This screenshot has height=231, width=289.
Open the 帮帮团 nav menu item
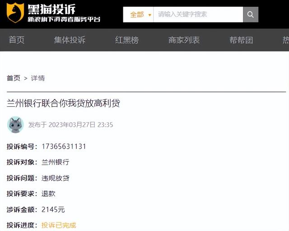coord(241,40)
